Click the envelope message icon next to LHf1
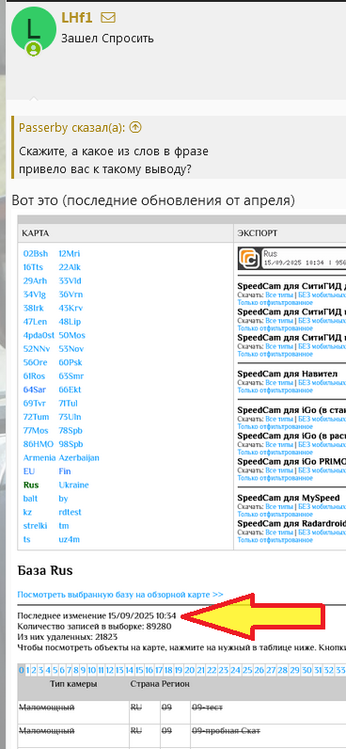The width and height of the screenshot is (346, 749). pyautogui.click(x=108, y=18)
